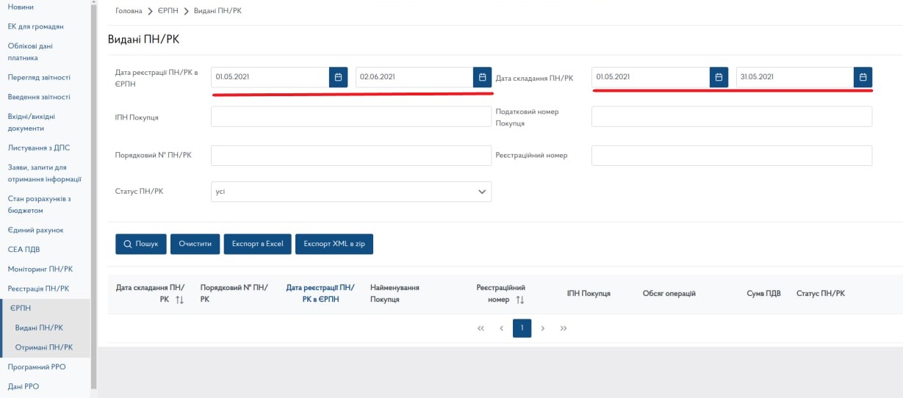Go to previous page arrow
903x398 pixels.
501,328
